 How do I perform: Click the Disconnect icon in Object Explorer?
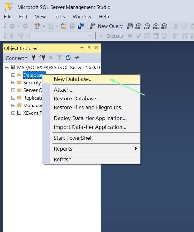point(42,57)
